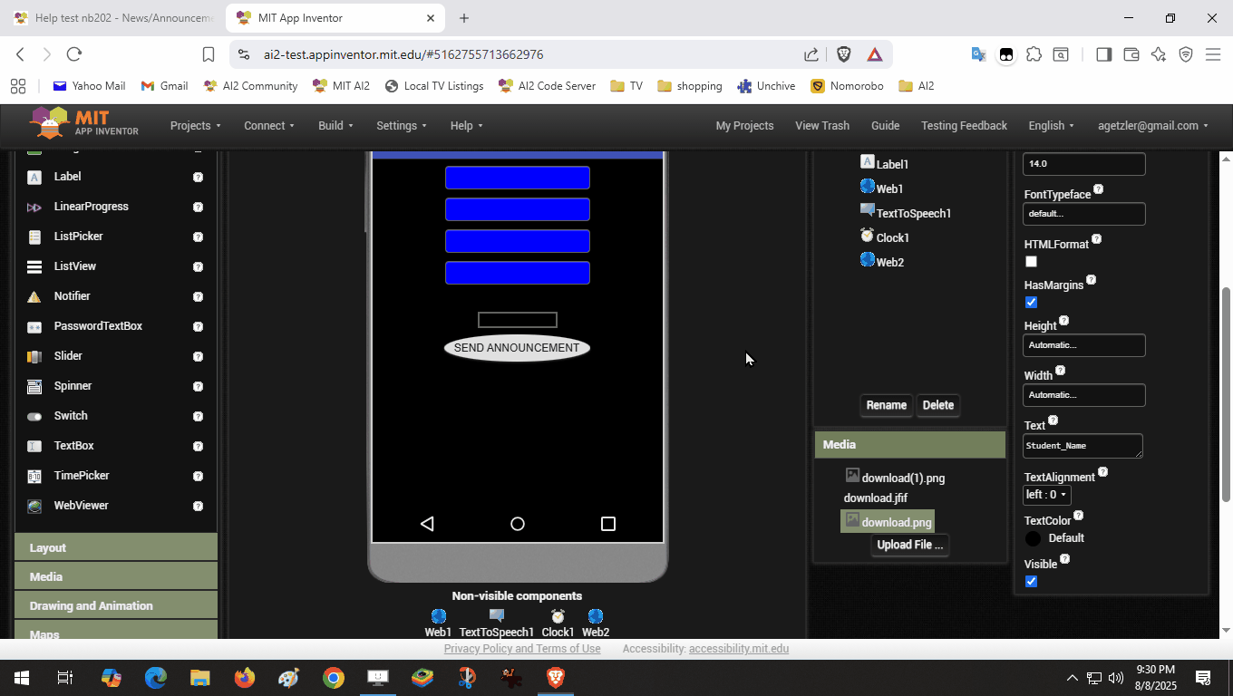Open the TextAlignment dropdown
Screen dimensions: 1233x696
tap(1046, 495)
